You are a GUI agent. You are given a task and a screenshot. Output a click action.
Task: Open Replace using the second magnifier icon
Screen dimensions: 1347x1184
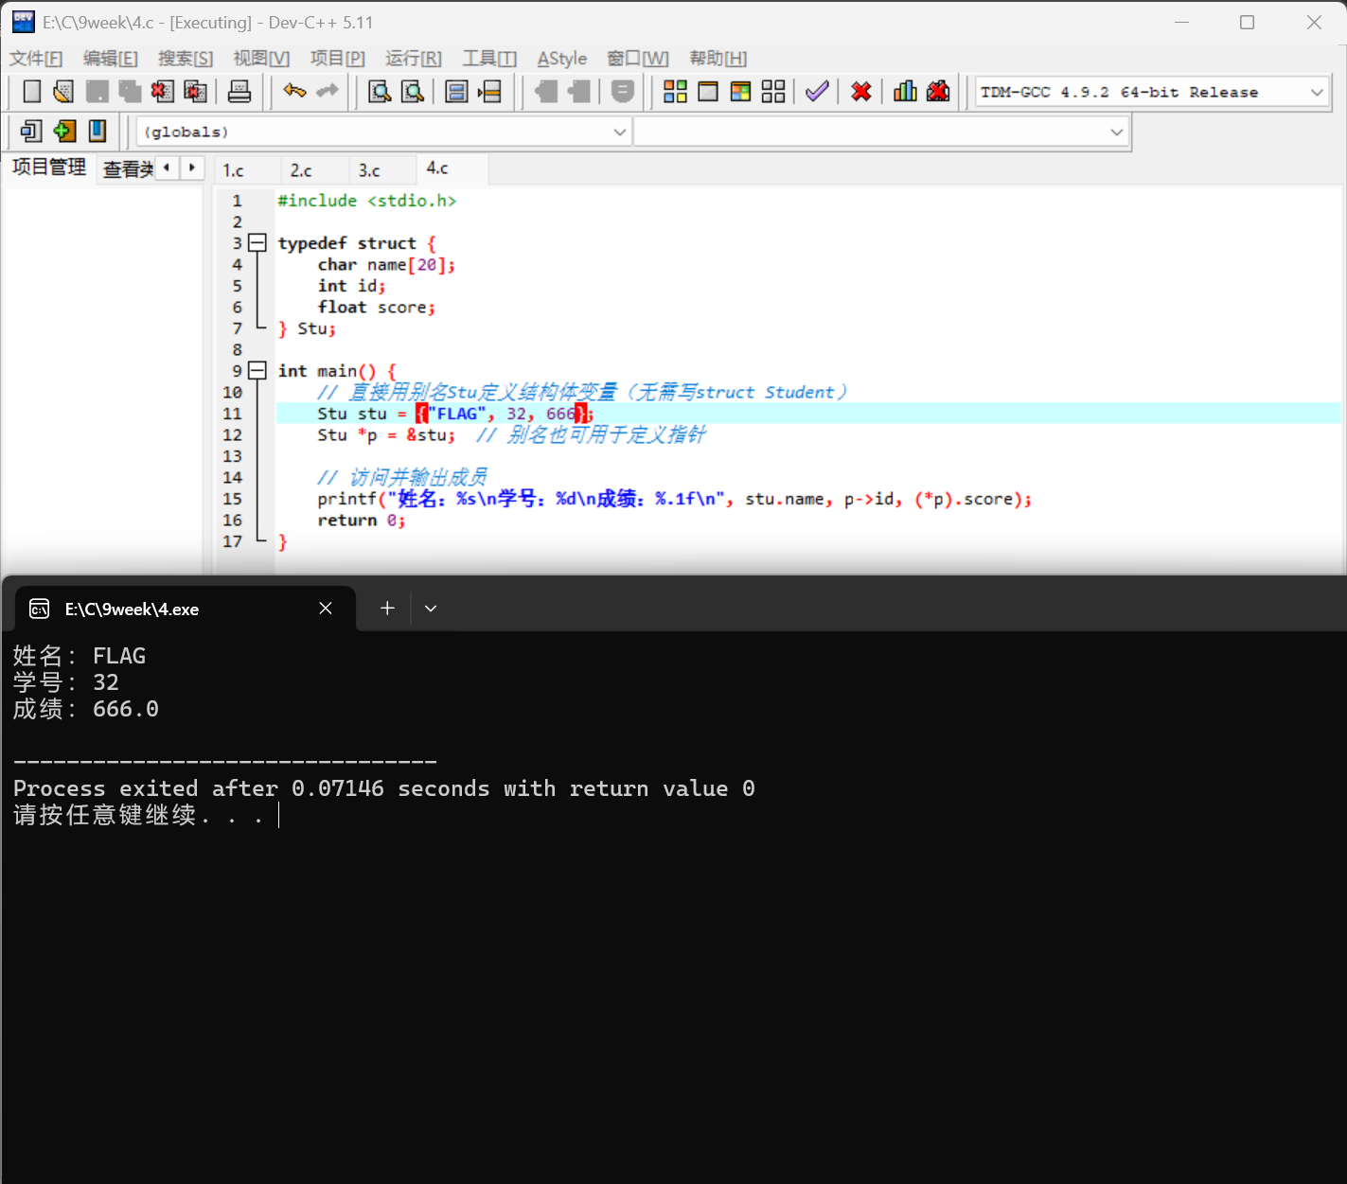413,92
